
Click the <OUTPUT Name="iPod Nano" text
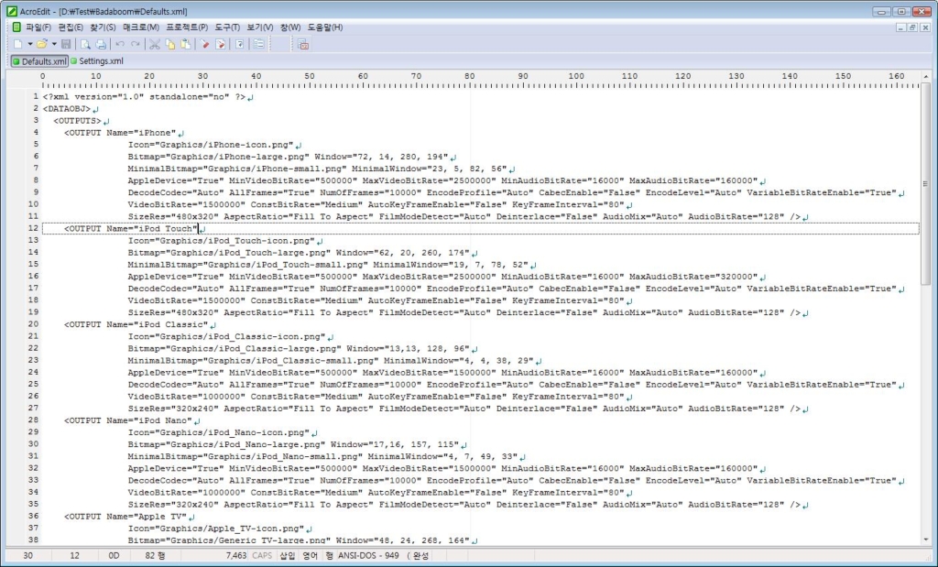click(128, 420)
